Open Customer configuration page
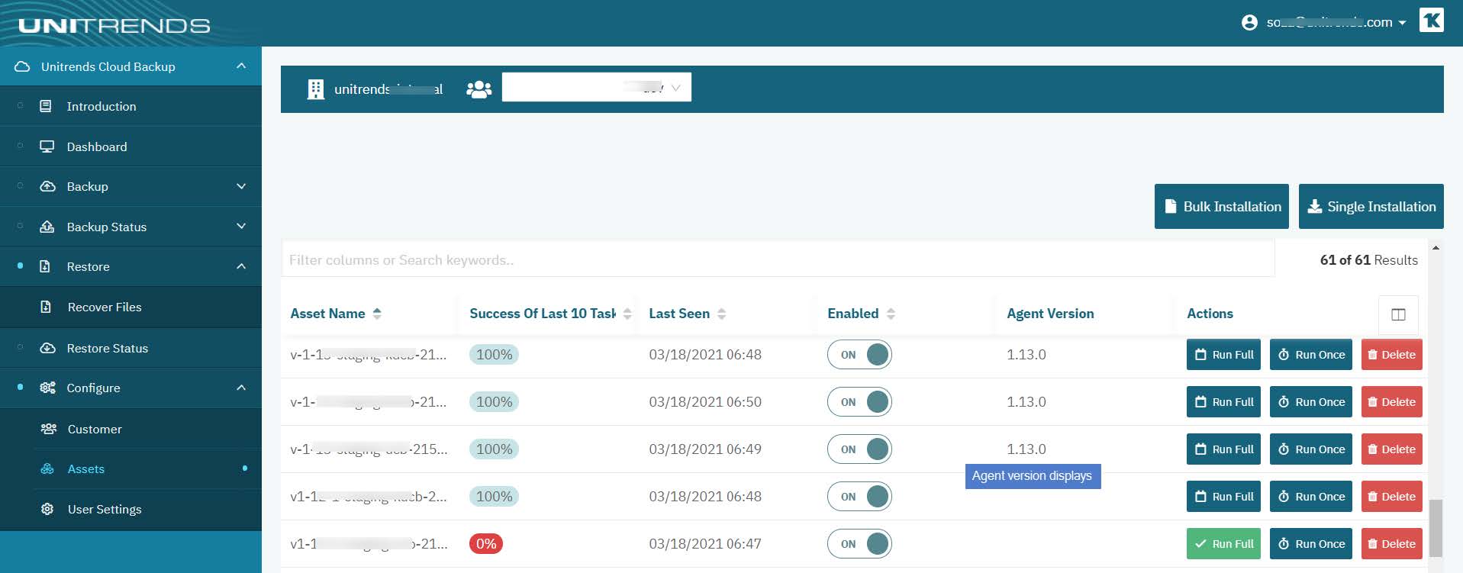Screen dimensions: 1463x573 tap(95, 429)
